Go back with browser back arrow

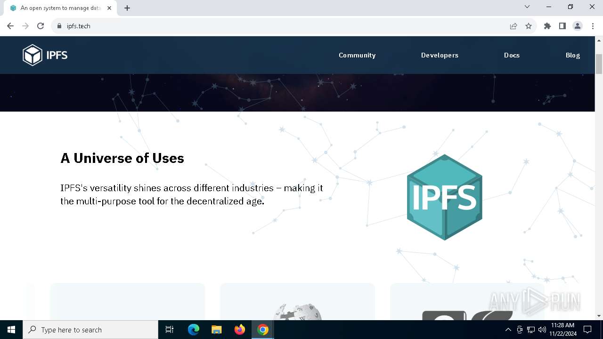click(x=10, y=26)
